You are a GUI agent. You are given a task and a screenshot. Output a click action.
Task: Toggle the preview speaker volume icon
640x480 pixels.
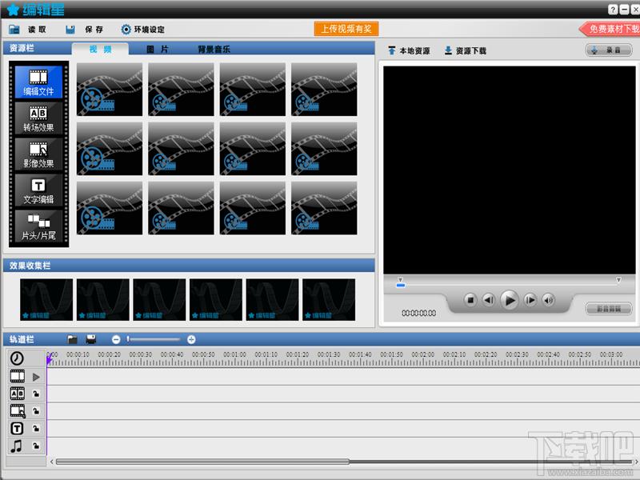pos(549,301)
